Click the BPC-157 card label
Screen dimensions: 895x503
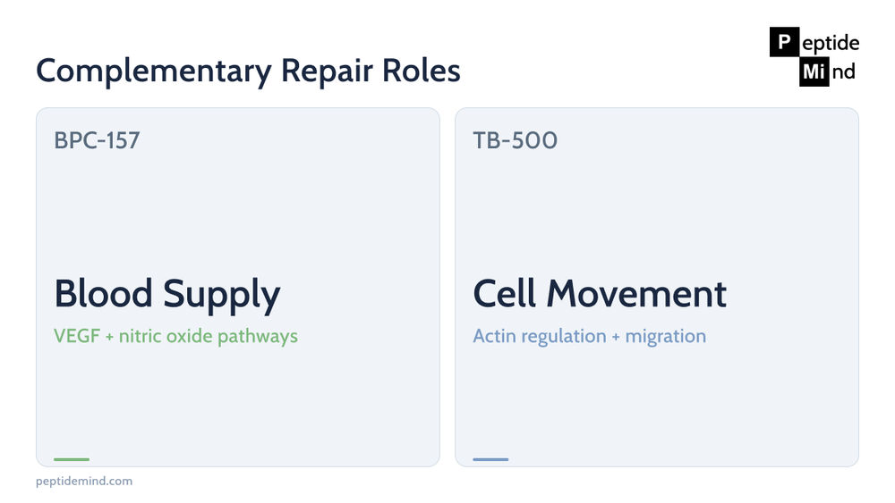[x=97, y=140]
